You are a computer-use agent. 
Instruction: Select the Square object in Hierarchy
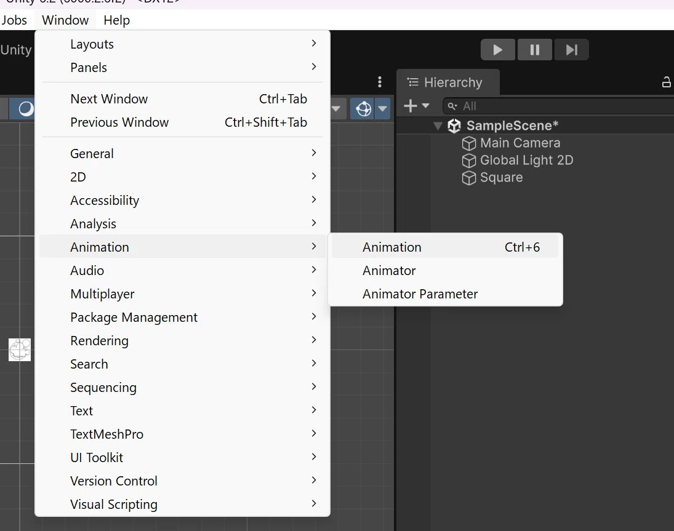coord(501,177)
